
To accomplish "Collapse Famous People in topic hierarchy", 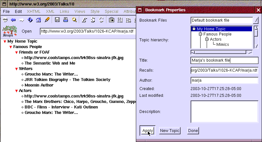I will [x=200, y=34].
